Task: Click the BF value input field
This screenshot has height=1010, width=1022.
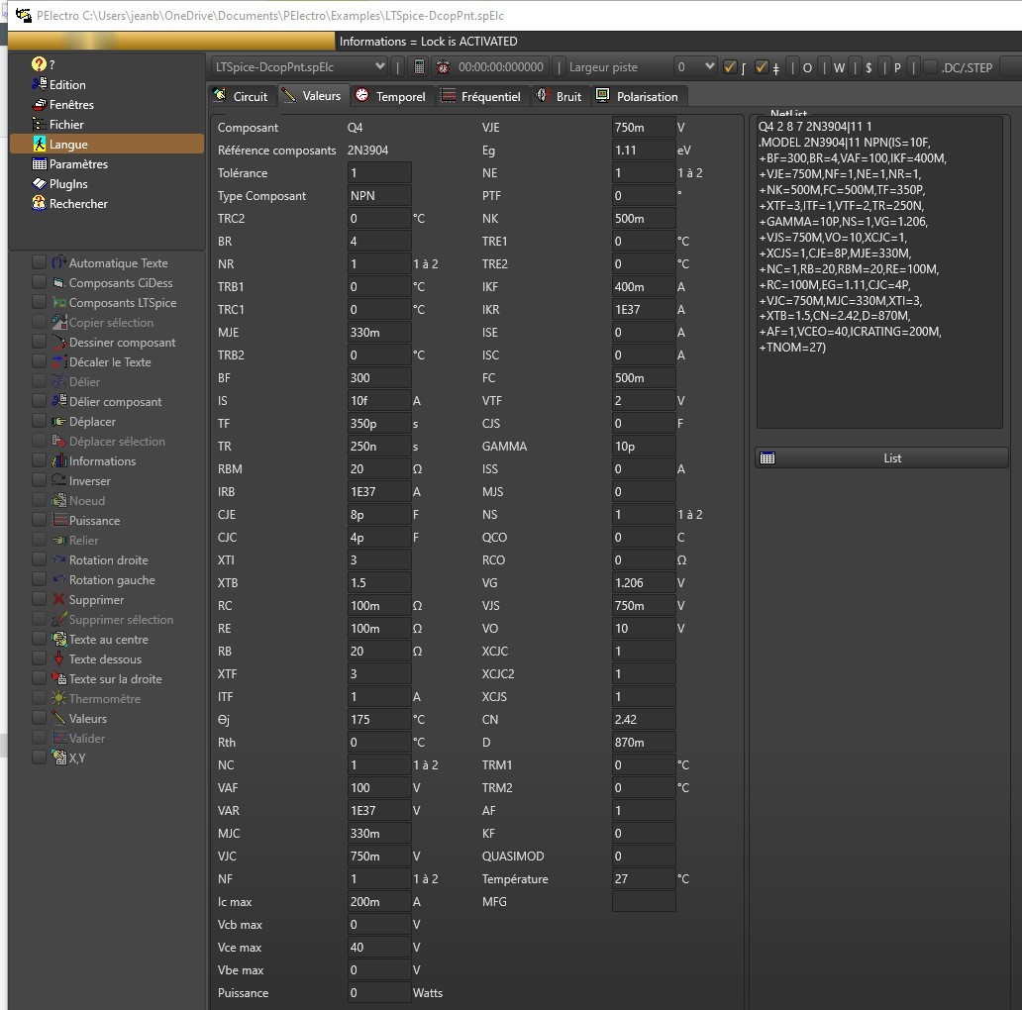Action: coord(378,378)
